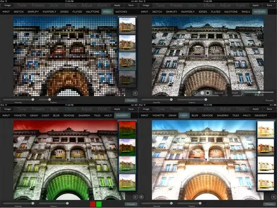Choose the dark orange preset thumbnail on Light screen
The height and width of the screenshot is (208, 277).
(265, 147)
